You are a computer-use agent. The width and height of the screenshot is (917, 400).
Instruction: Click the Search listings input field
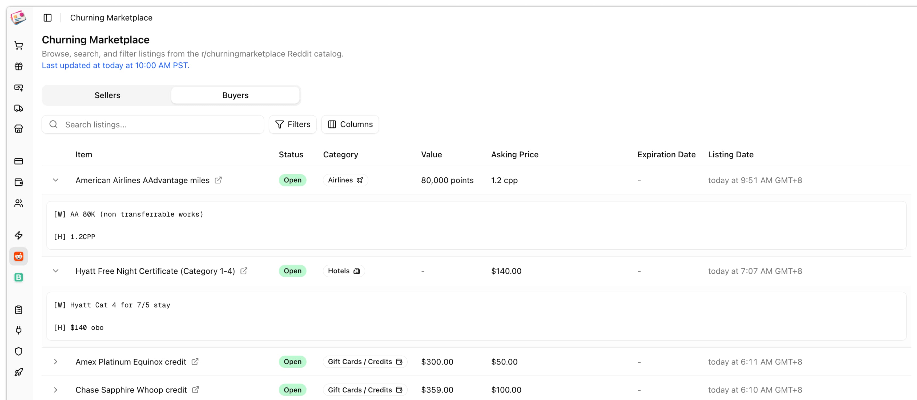point(153,124)
